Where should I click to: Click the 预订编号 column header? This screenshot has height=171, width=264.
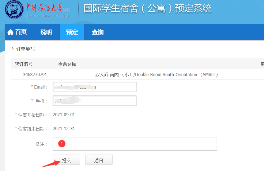(x=24, y=64)
